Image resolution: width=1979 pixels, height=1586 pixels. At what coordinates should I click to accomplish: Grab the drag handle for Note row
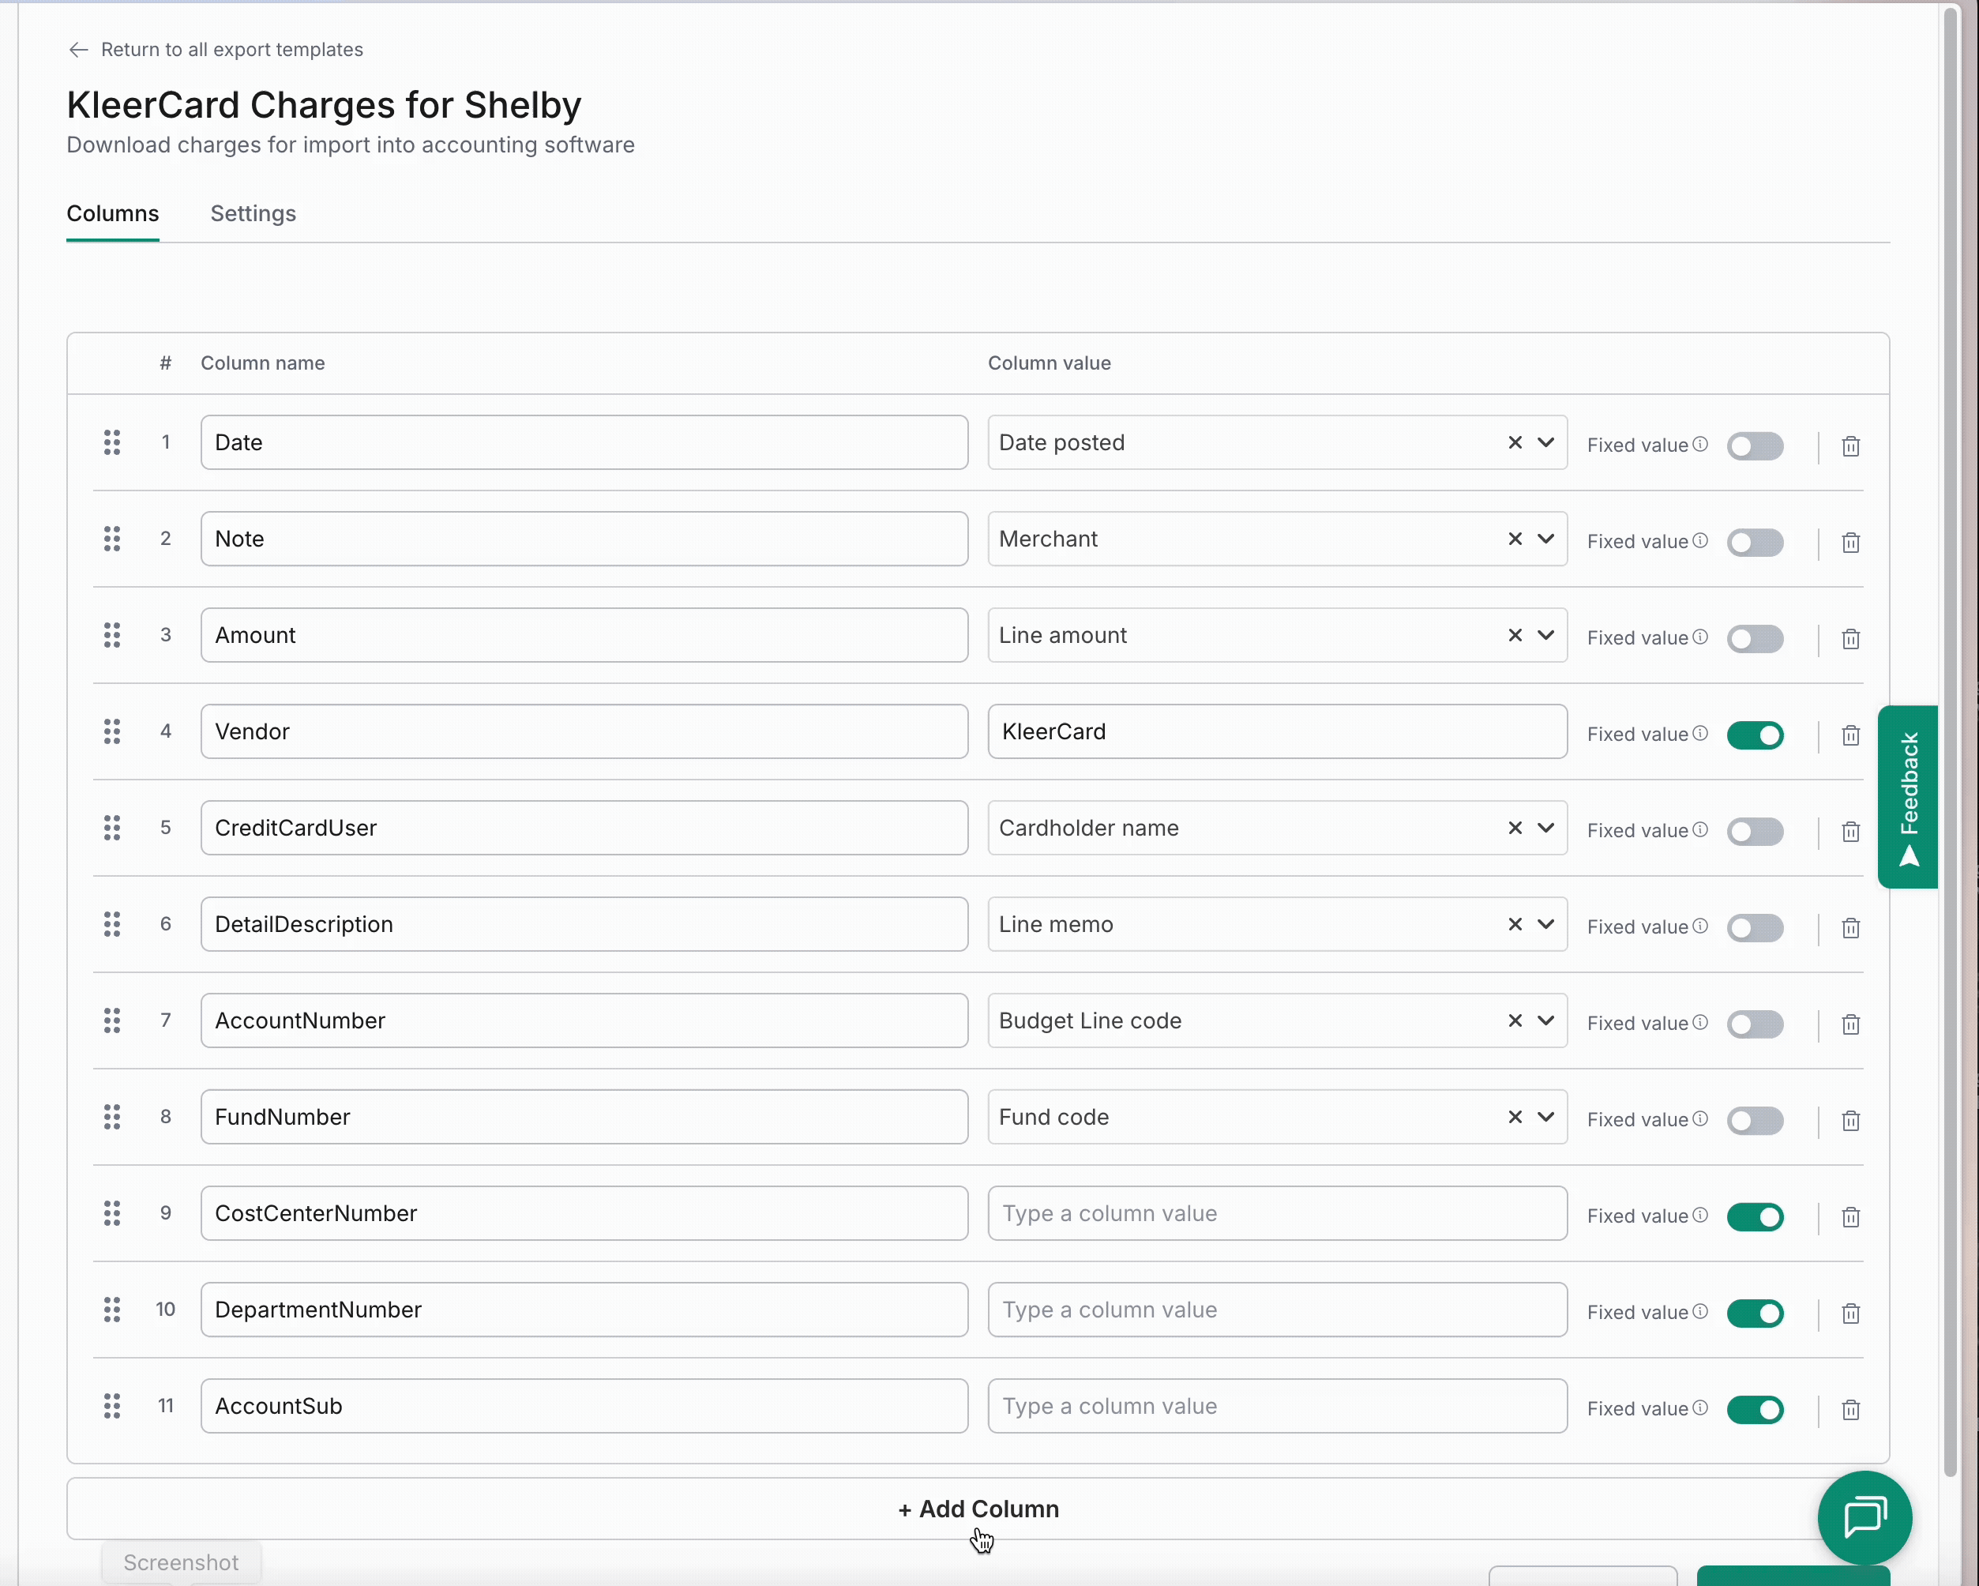tap(112, 539)
